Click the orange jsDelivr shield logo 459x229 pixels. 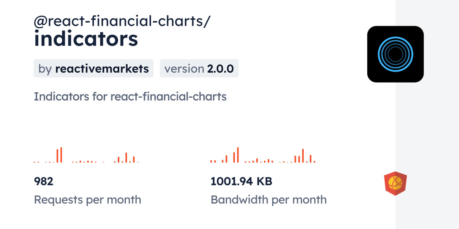pos(396,183)
